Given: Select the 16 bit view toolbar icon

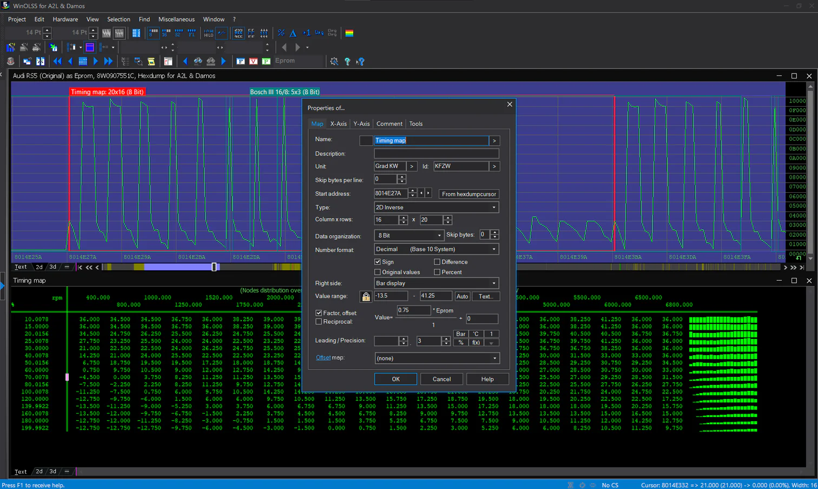Looking at the screenshot, I should pos(166,33).
